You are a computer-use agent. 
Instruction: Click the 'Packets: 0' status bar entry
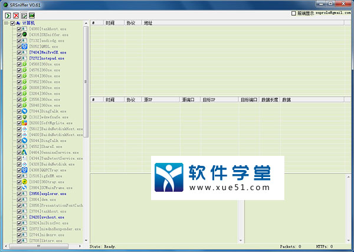tap(290, 247)
